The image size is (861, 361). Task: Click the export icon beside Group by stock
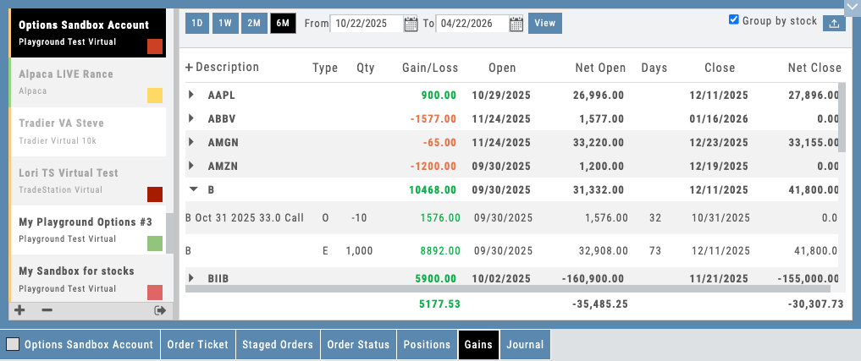(x=833, y=24)
